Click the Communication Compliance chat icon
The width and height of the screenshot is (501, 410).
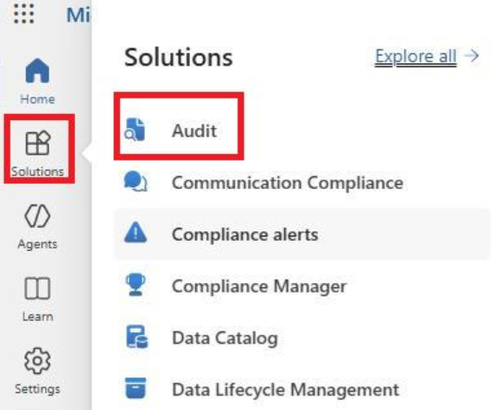(x=136, y=181)
